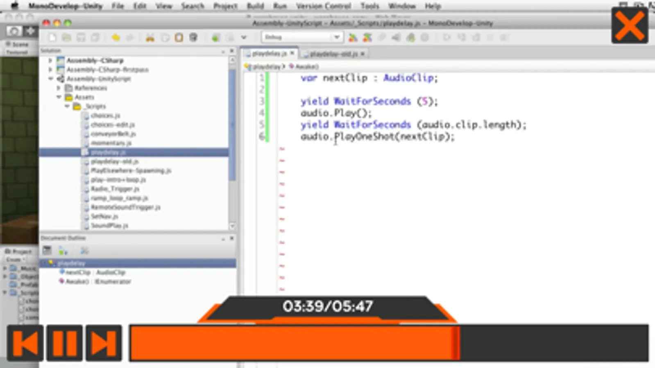
Task: Open the Edit menu
Action: point(140,6)
